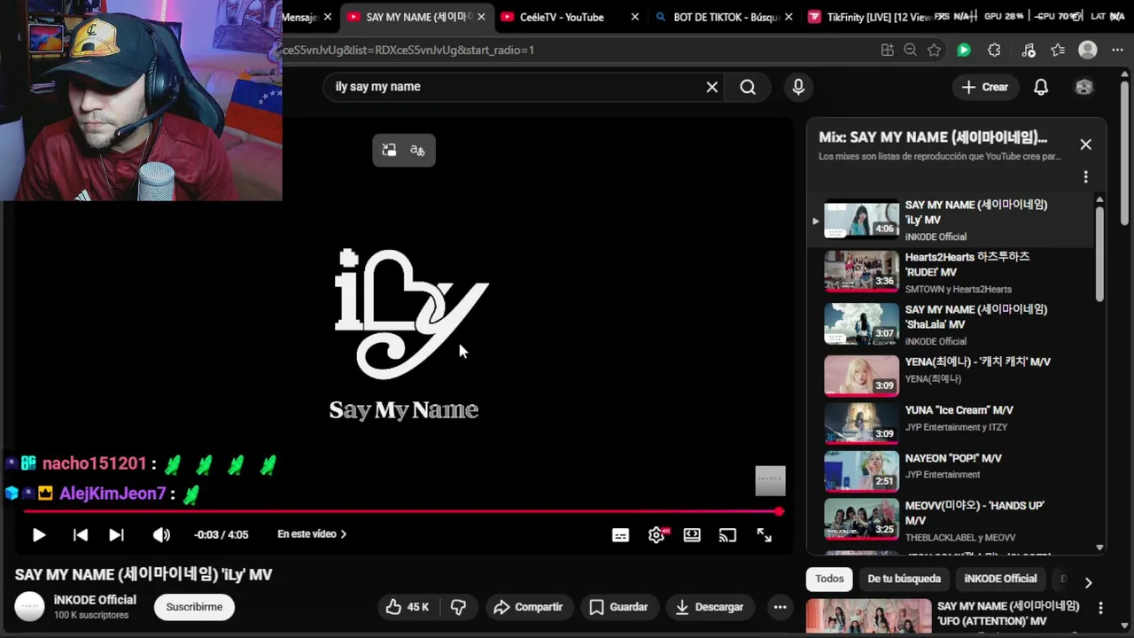Run the search with the magnifier button
1134x638 pixels.
pyautogui.click(x=748, y=87)
